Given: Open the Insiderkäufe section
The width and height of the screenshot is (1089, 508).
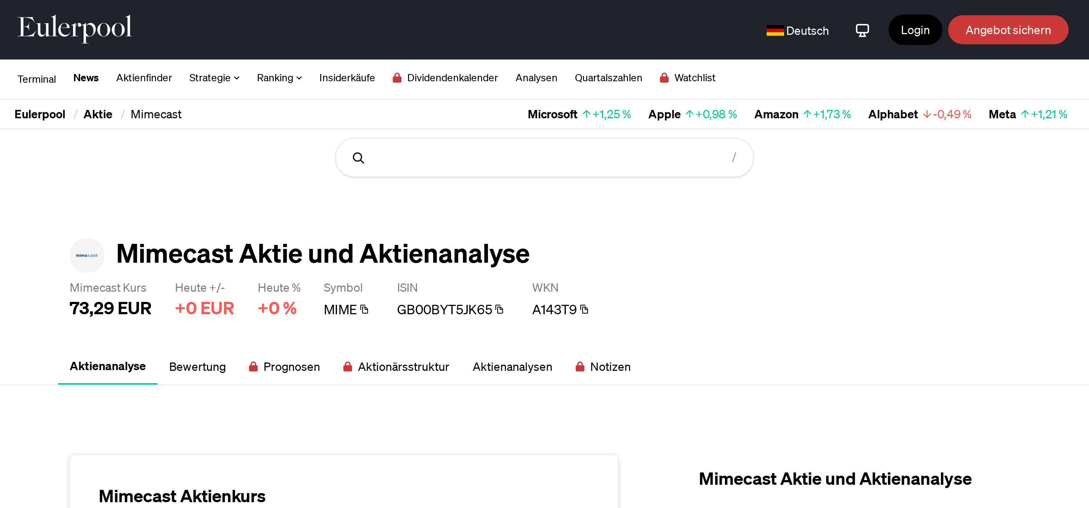Looking at the screenshot, I should 347,78.
